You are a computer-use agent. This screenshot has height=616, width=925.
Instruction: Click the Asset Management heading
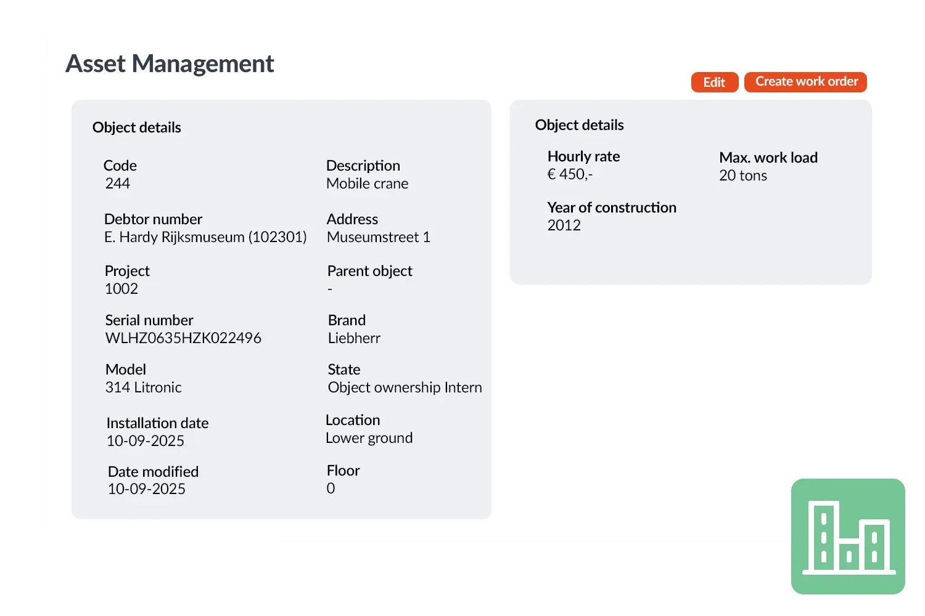pos(170,63)
